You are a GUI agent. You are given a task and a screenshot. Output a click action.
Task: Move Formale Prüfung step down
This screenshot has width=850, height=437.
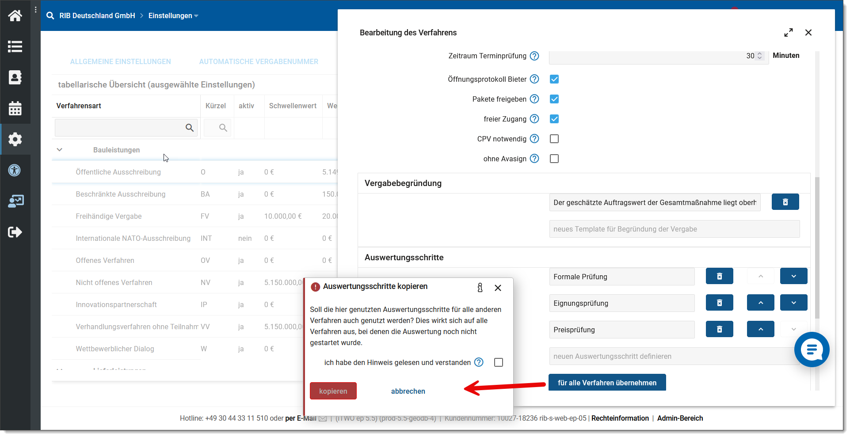793,276
